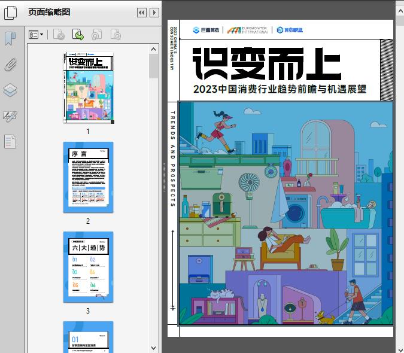The image size is (404, 353).
Task: Rotate pages counterclockwise icon
Action: (x=97, y=35)
